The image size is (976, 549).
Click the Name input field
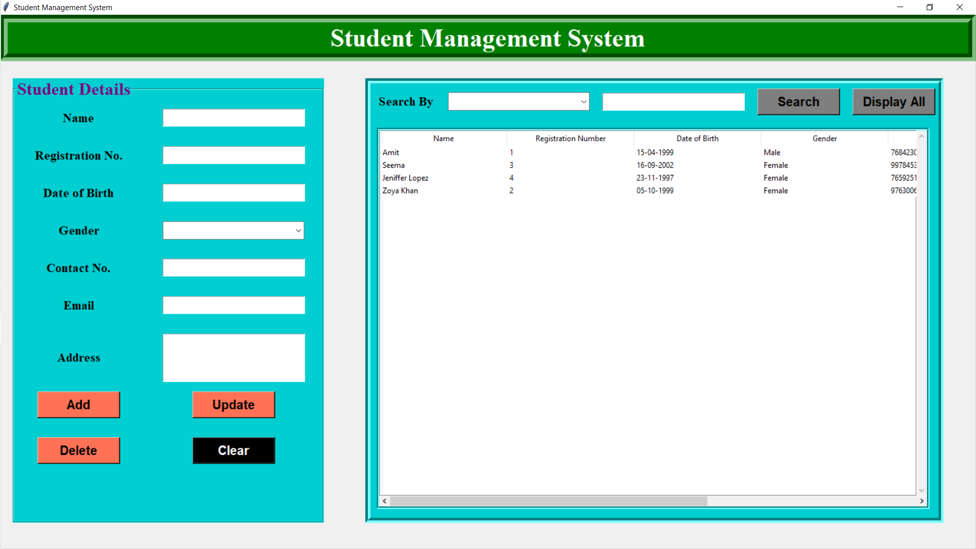(233, 117)
